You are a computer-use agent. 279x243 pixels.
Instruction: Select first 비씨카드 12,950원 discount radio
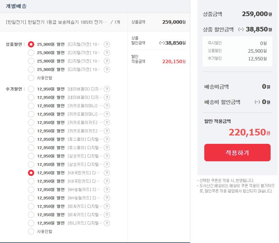[x=31, y=206]
